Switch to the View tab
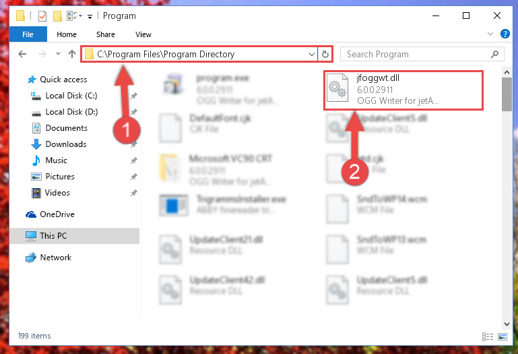The image size is (518, 354). click(143, 34)
